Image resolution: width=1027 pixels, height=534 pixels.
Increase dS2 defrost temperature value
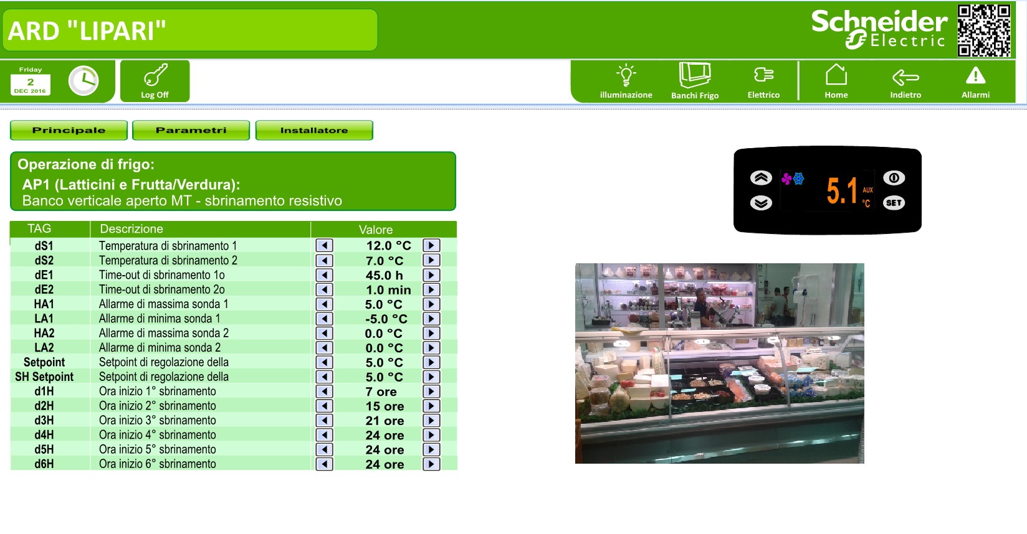click(431, 260)
